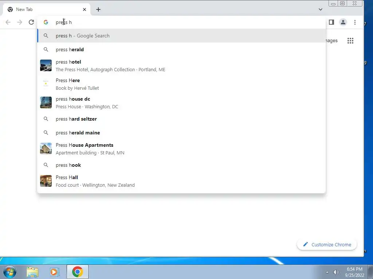Click the Press House Apartments thumbnail

[46, 149]
